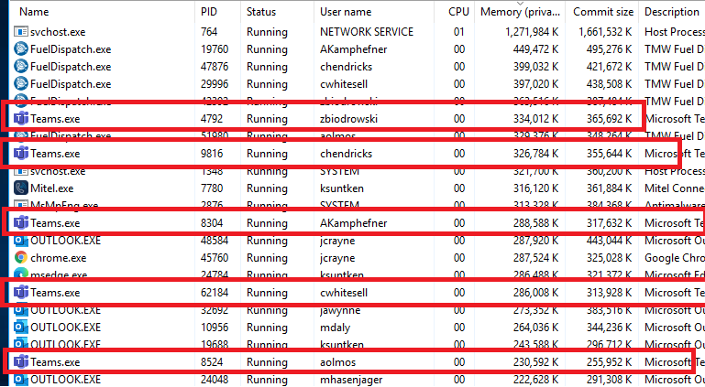Click PID value 9816

[212, 154]
